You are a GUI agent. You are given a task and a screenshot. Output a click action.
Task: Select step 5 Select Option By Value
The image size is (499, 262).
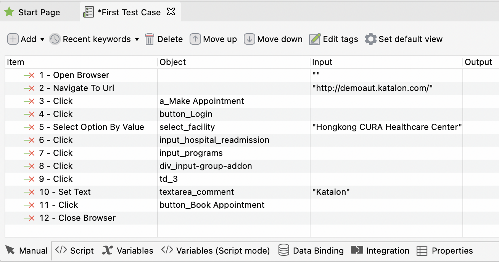(98, 127)
